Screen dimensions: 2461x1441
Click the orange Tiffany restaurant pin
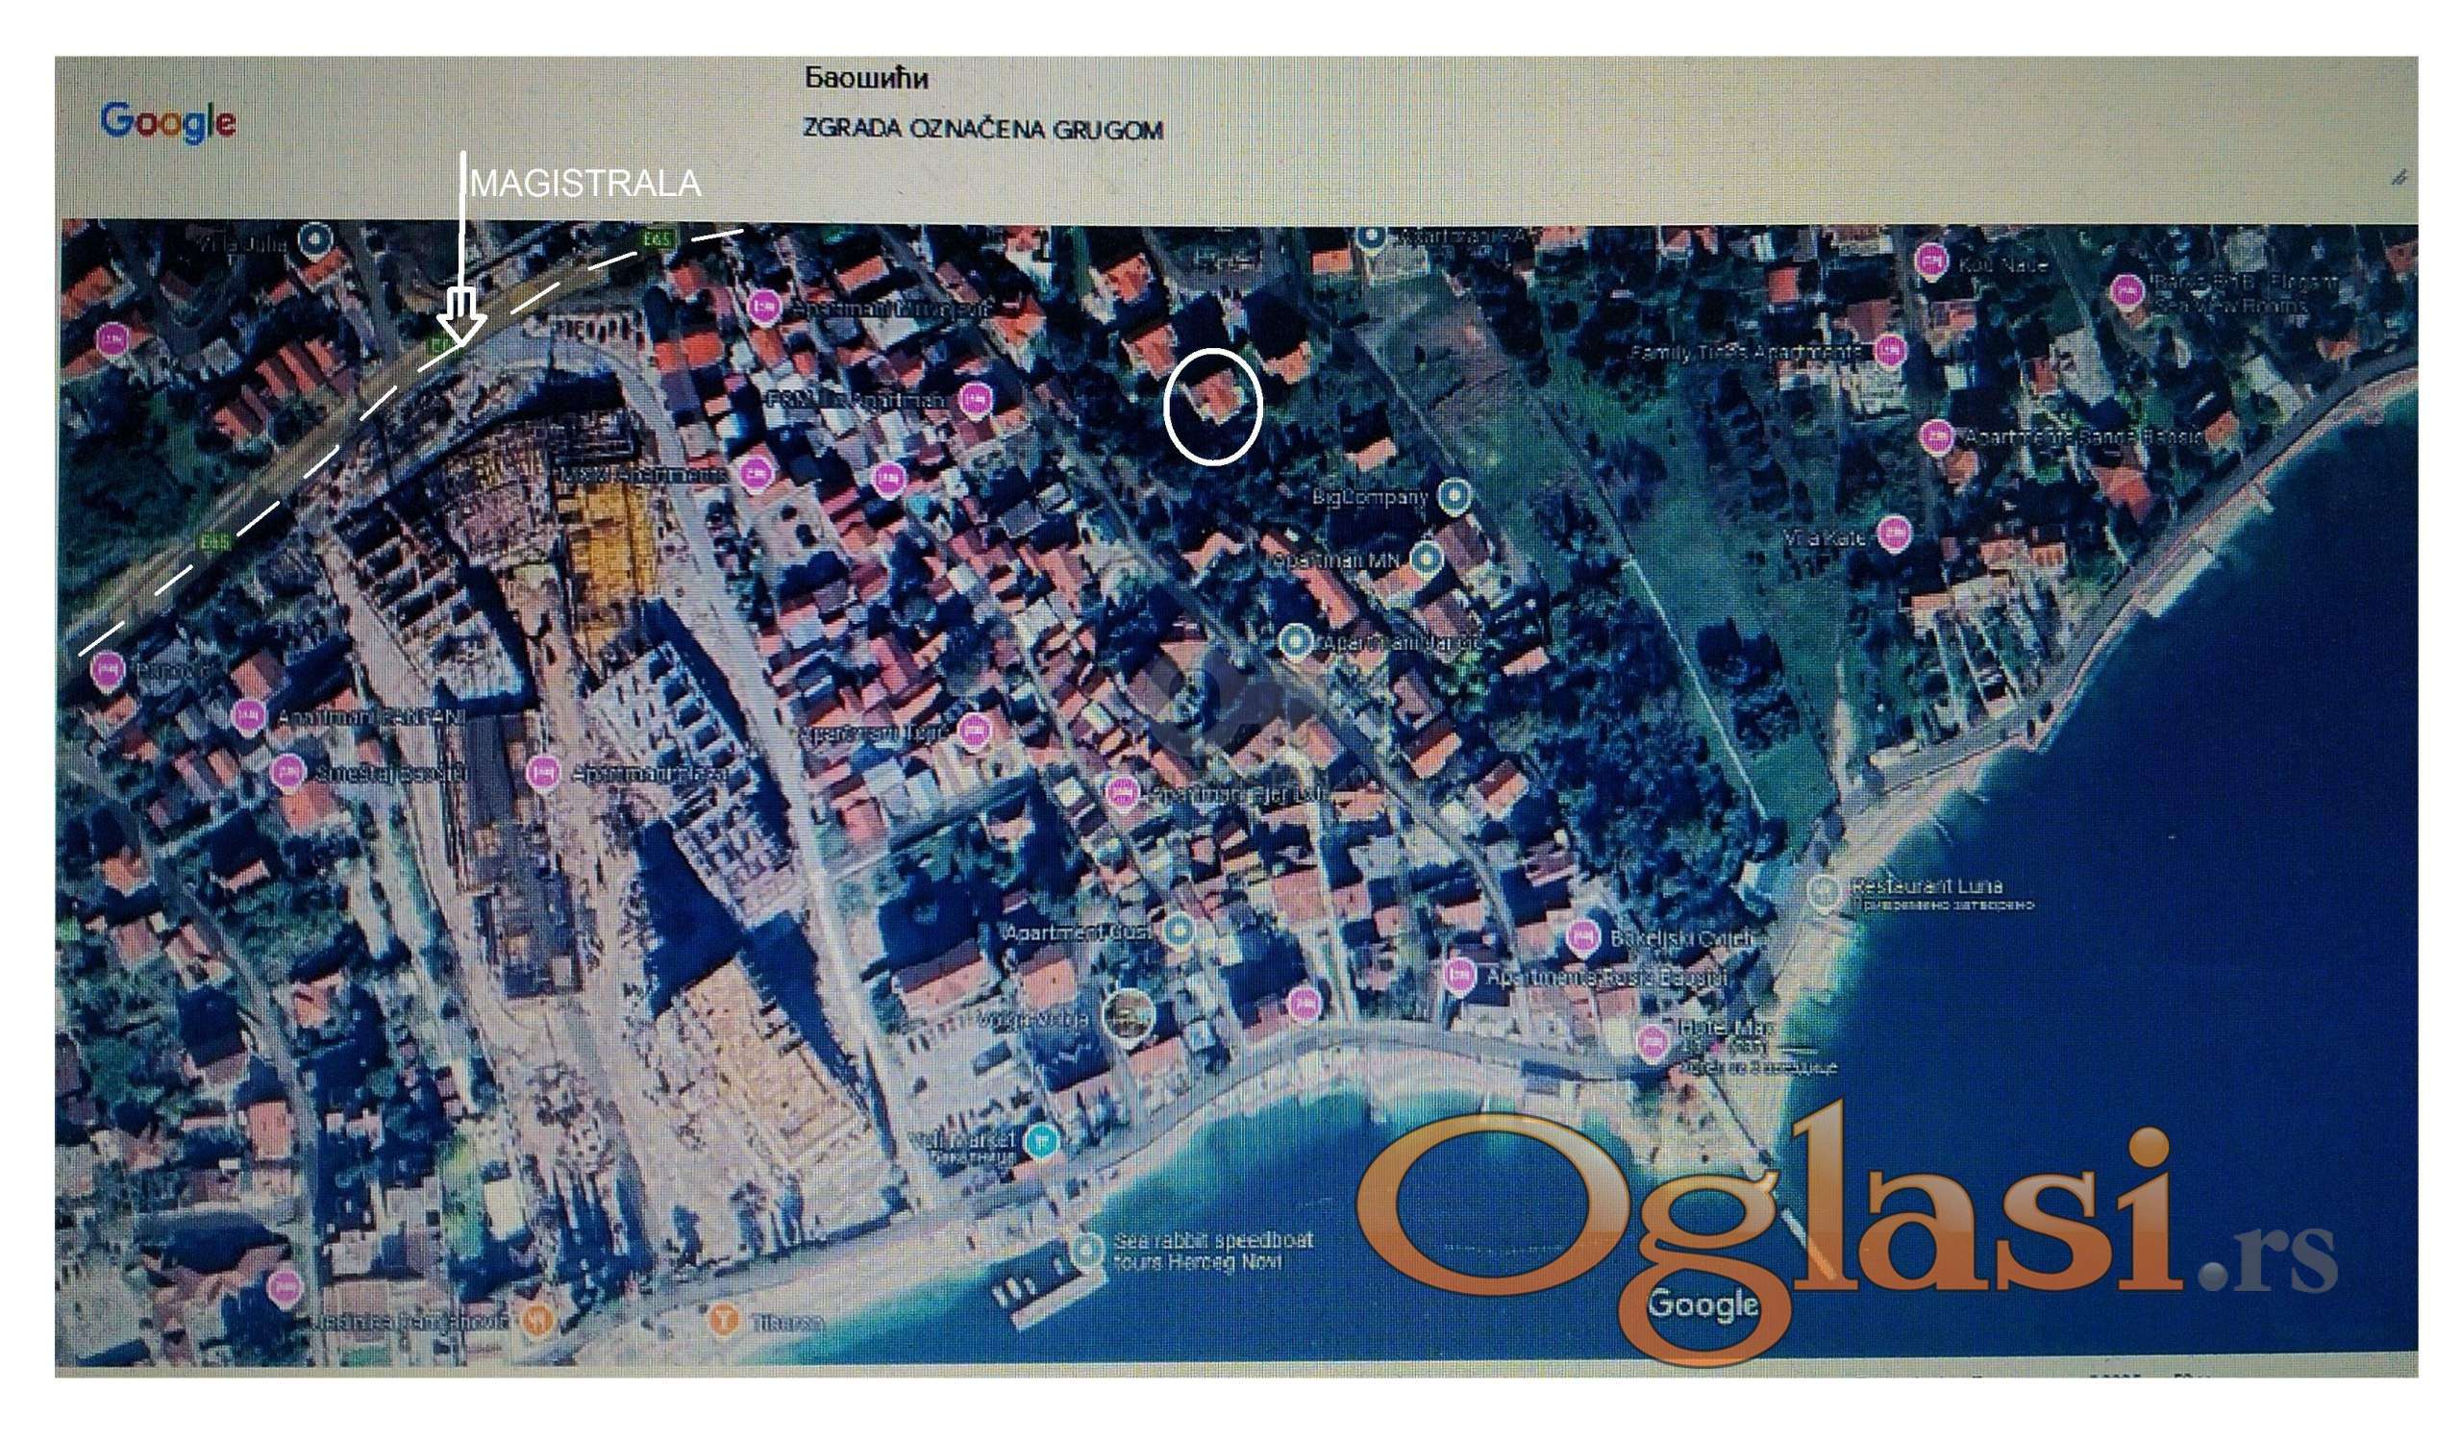point(724,1320)
